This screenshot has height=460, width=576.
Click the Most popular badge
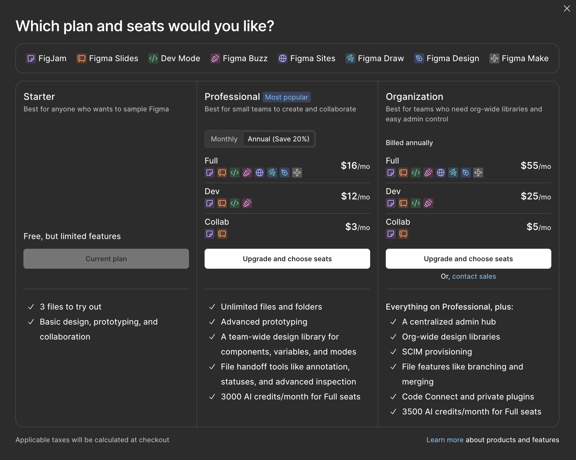tap(286, 97)
